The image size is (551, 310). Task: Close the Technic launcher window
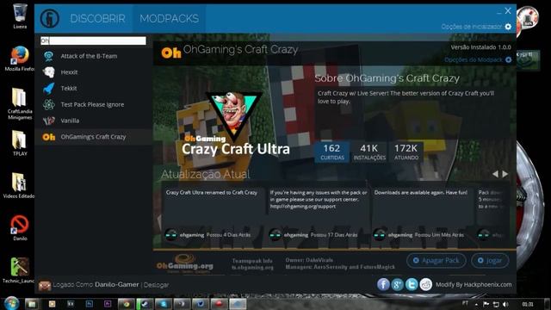[x=508, y=11]
